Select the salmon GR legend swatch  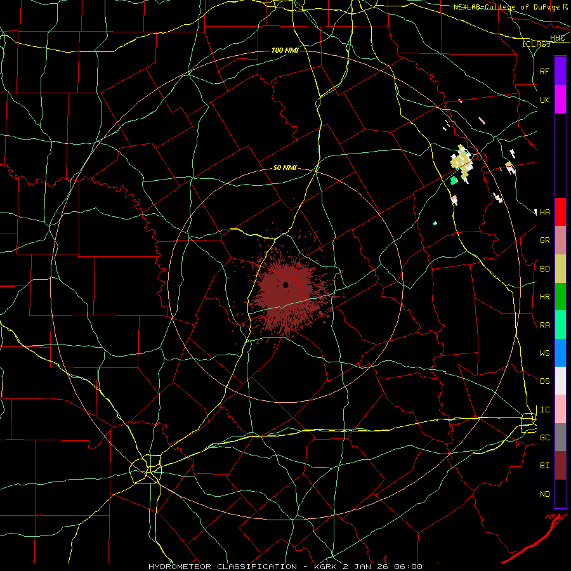(x=560, y=240)
